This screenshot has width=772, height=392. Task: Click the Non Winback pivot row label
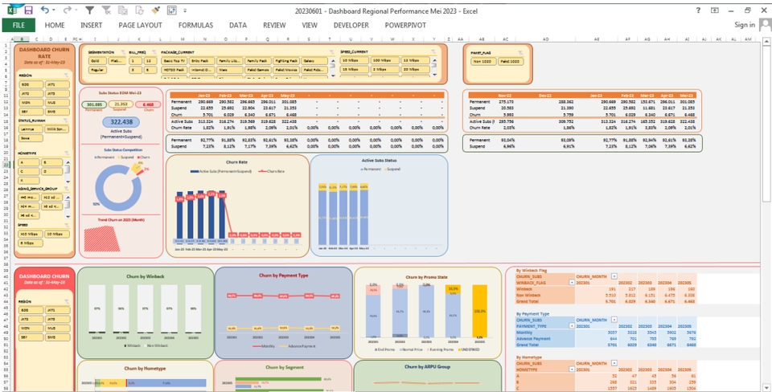click(x=528, y=295)
